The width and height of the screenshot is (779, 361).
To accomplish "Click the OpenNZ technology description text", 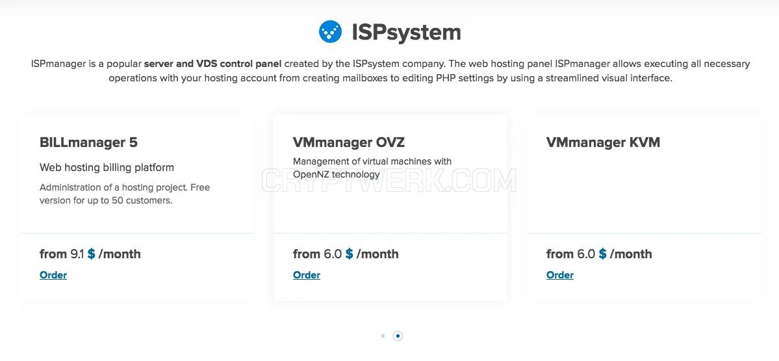I will coord(372,168).
